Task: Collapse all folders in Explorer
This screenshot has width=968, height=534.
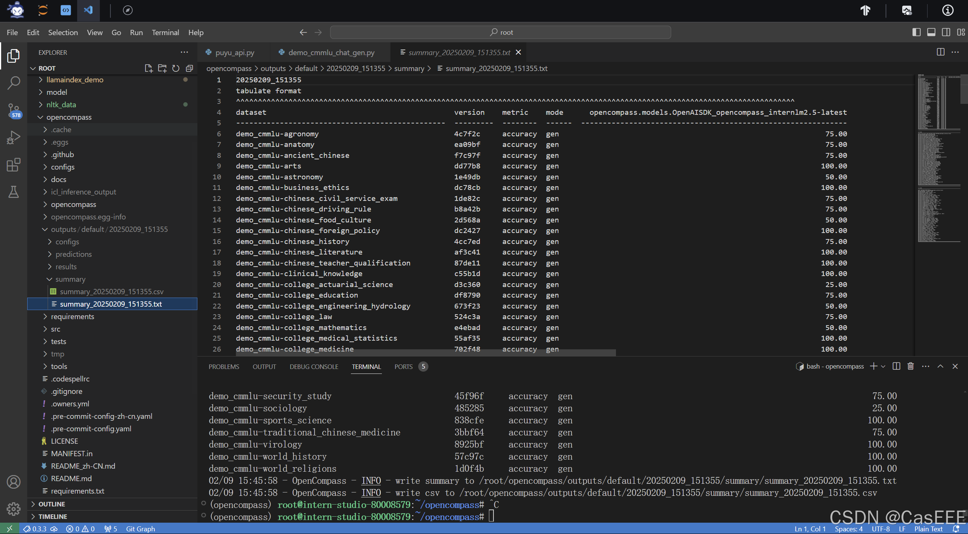Action: [189, 68]
